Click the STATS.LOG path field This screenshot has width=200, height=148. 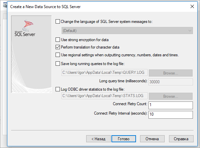(x=104, y=96)
